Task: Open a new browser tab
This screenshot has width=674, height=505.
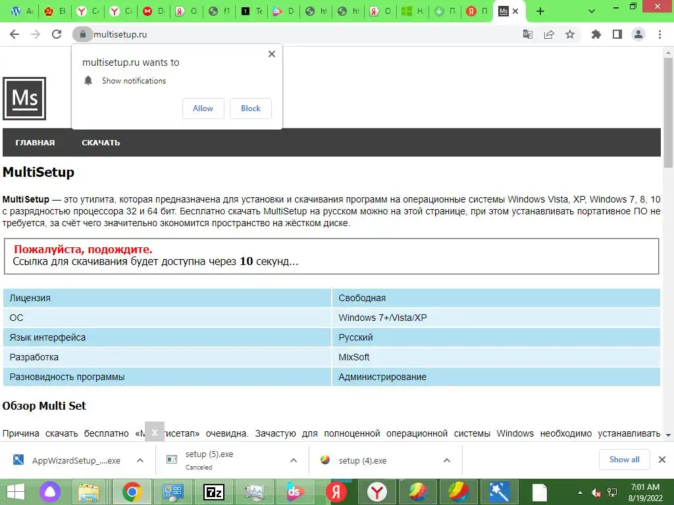Action: click(540, 11)
